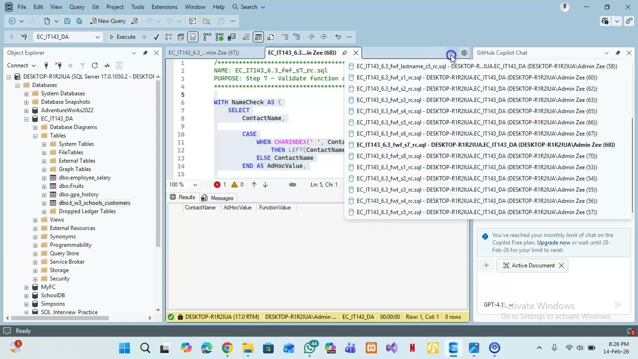Click the Display Estimated Execution Plan icon
This screenshot has height=359, width=638.
tap(168, 37)
